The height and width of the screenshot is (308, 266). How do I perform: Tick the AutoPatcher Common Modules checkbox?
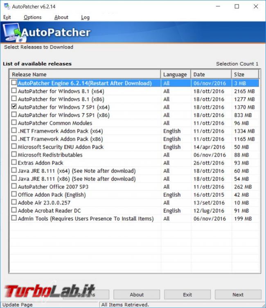point(14,123)
